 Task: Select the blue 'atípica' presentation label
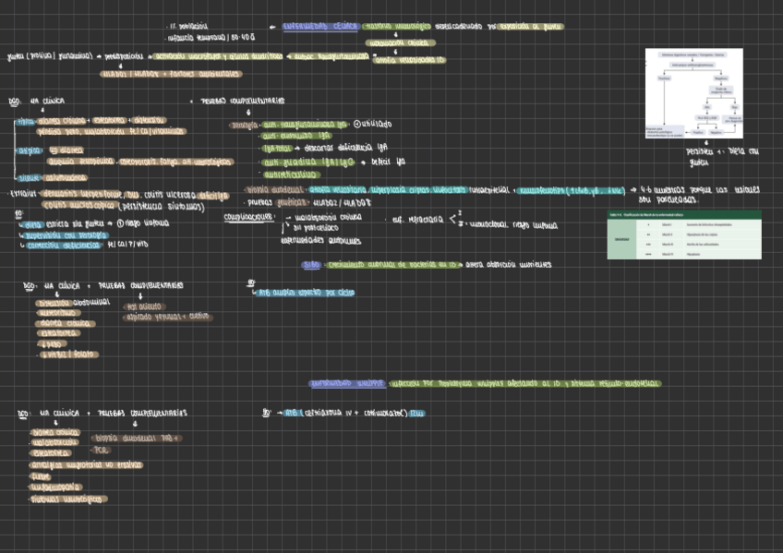(29, 150)
